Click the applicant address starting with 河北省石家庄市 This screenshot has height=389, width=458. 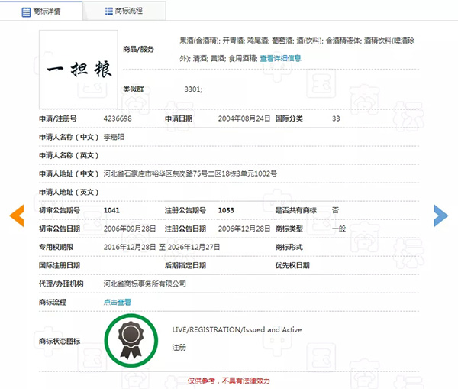pos(189,173)
